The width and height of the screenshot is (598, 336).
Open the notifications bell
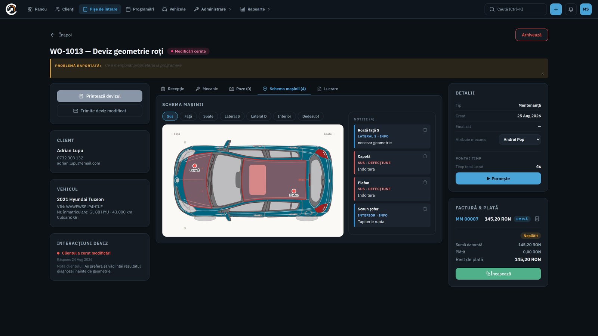pyautogui.click(x=571, y=9)
